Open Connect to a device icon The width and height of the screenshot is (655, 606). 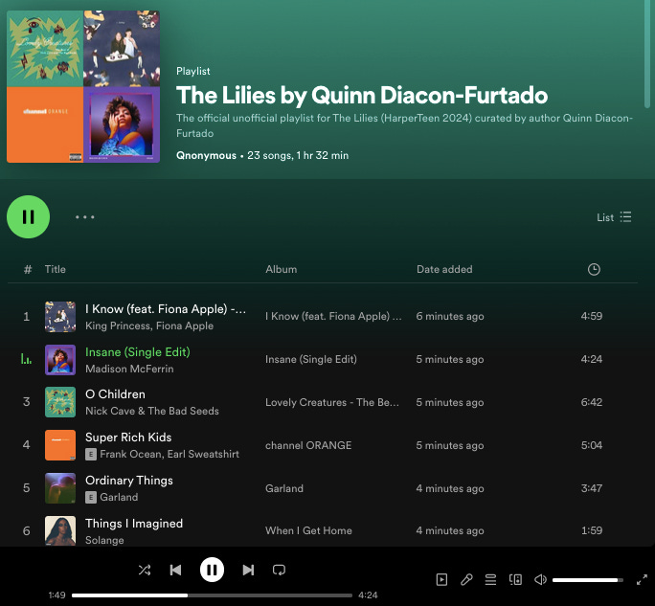pos(515,580)
